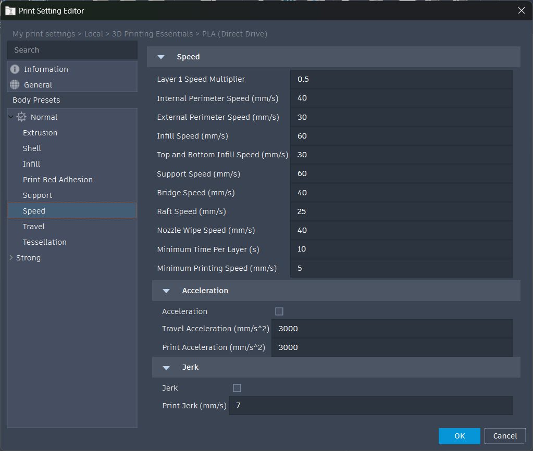Click the Print Setting Editor title icon
The image size is (533, 451).
click(10, 10)
